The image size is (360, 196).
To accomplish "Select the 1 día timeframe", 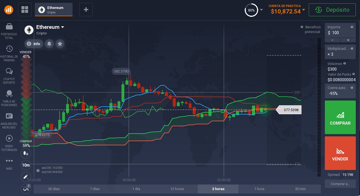I will pos(136,189).
